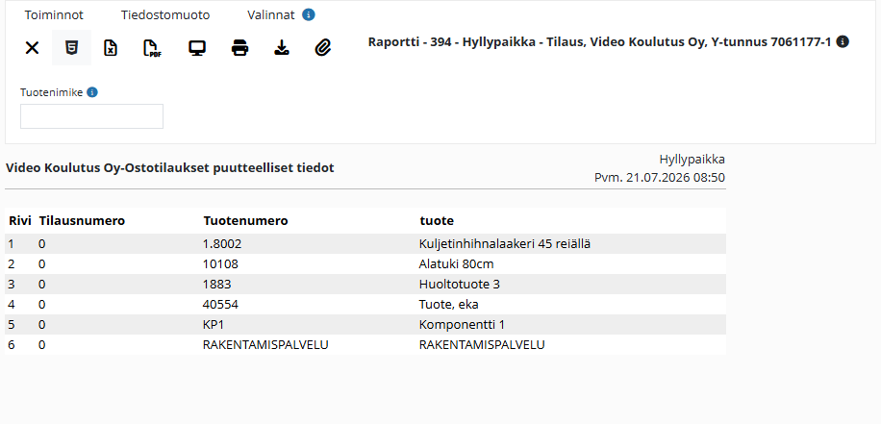Viewport: 881px width, 424px height.
Task: Choose the PDF file format icon
Action: pos(152,48)
